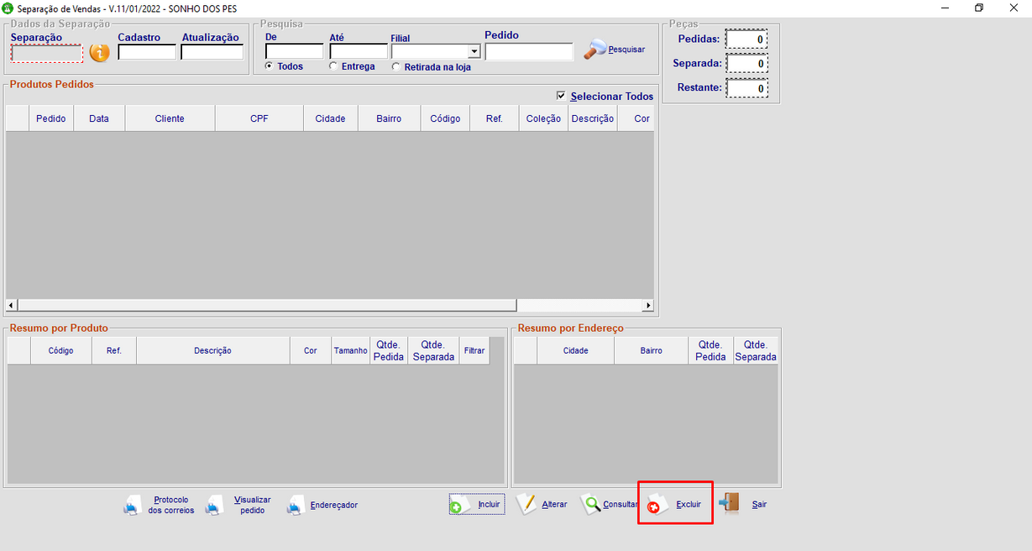This screenshot has width=1032, height=551.
Task: Focus the De date input field
Action: click(294, 52)
